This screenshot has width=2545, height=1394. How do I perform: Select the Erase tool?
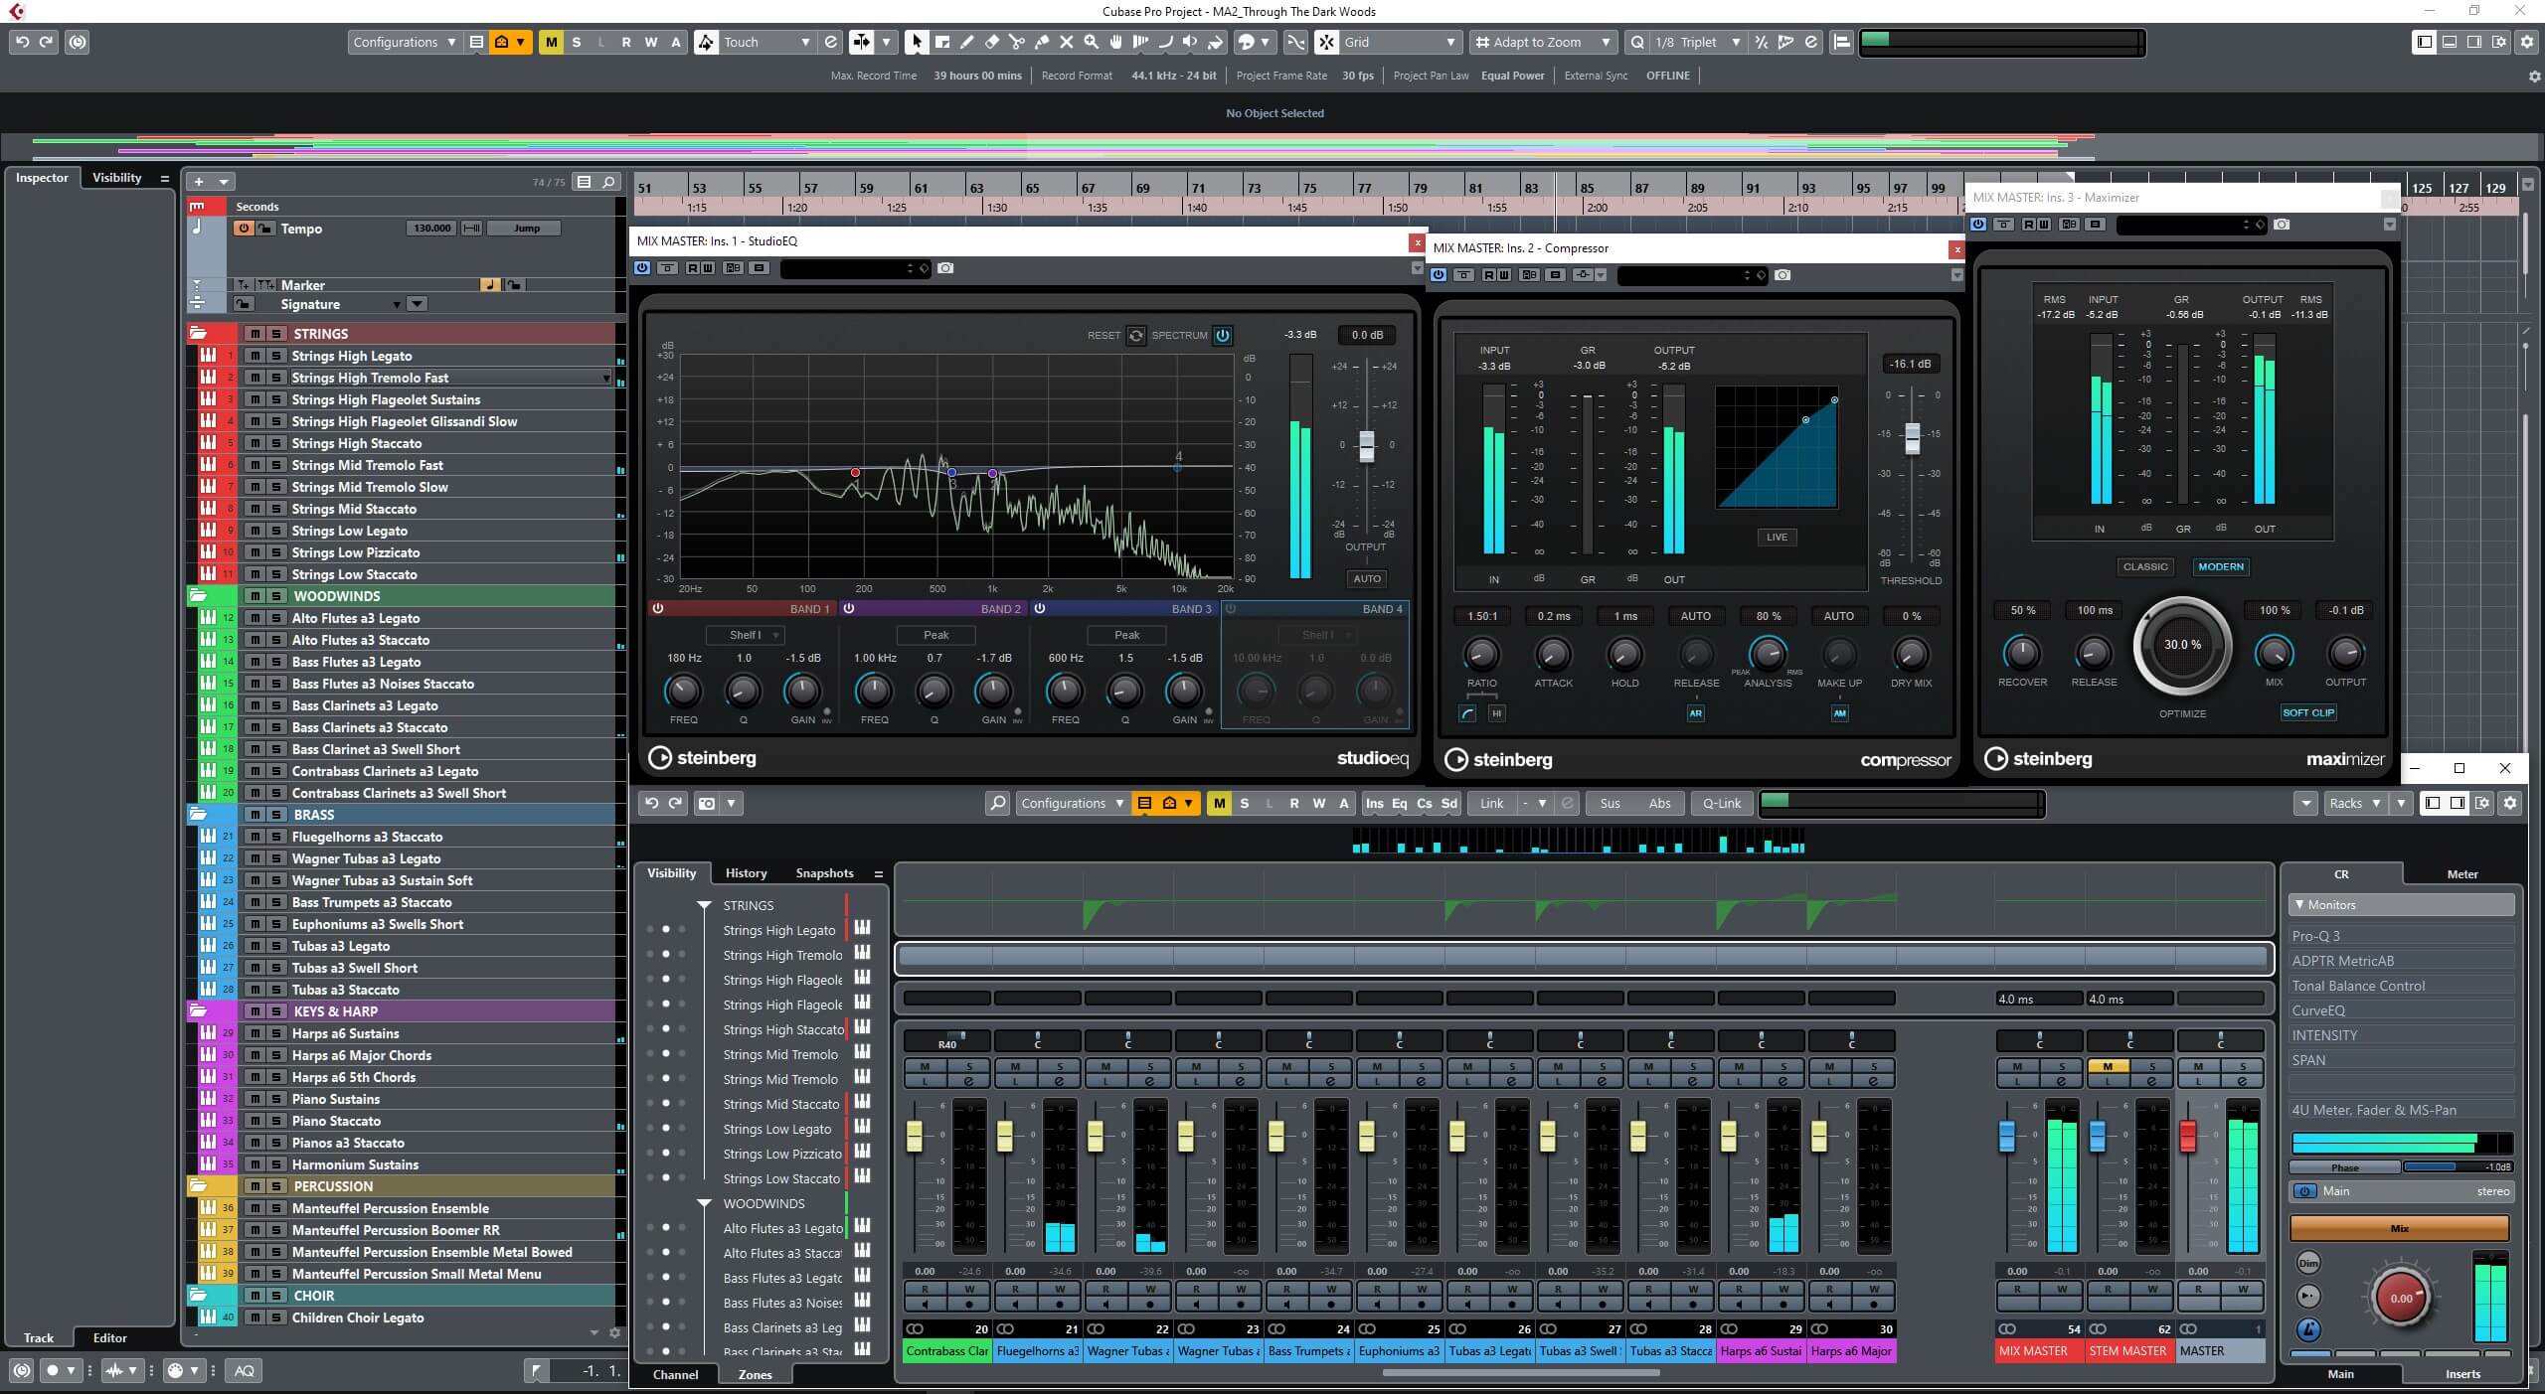[991, 42]
